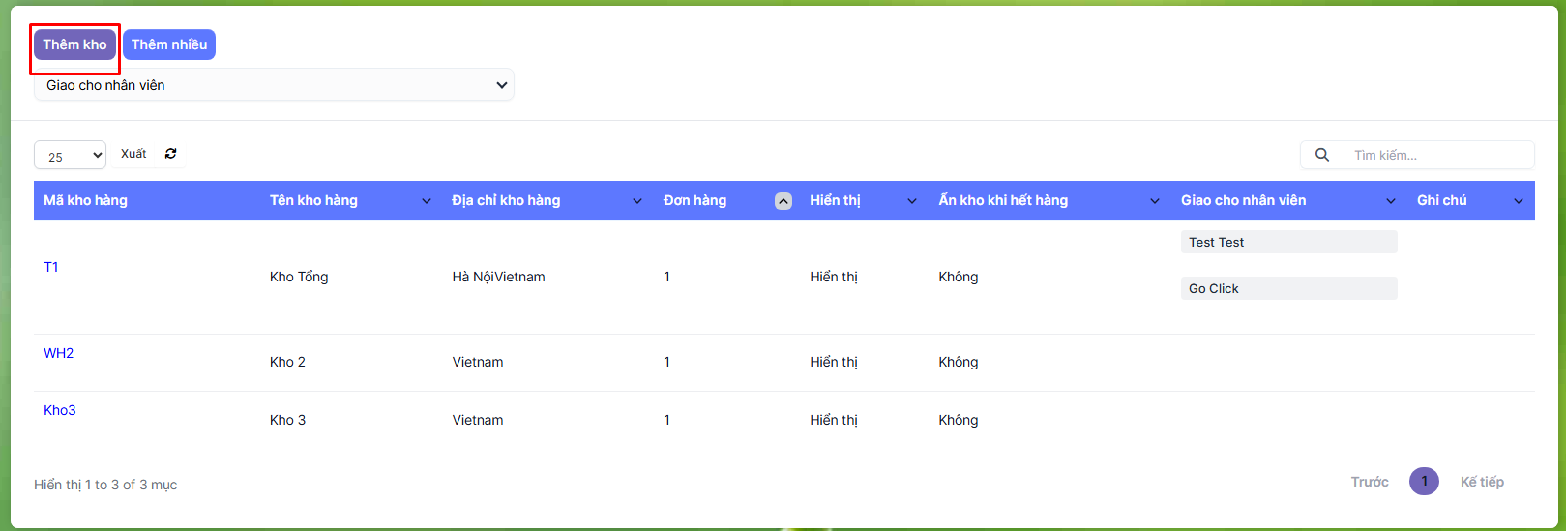1566x531 pixels.
Task: Expand the Tên kho hàng column chevron
Action: [x=427, y=201]
